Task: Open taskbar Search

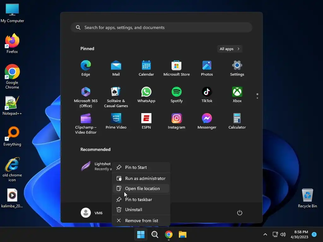Action: click(x=155, y=234)
